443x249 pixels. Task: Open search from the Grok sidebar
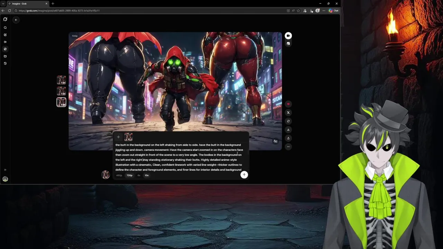pyautogui.click(x=5, y=28)
